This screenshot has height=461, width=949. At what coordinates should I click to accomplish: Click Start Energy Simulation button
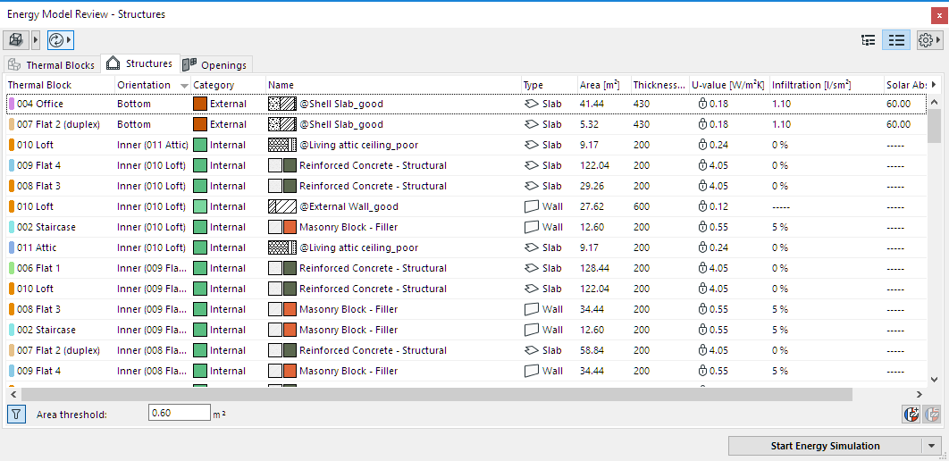click(825, 447)
